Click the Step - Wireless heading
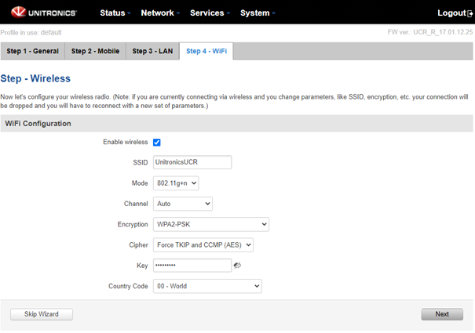 [35, 78]
